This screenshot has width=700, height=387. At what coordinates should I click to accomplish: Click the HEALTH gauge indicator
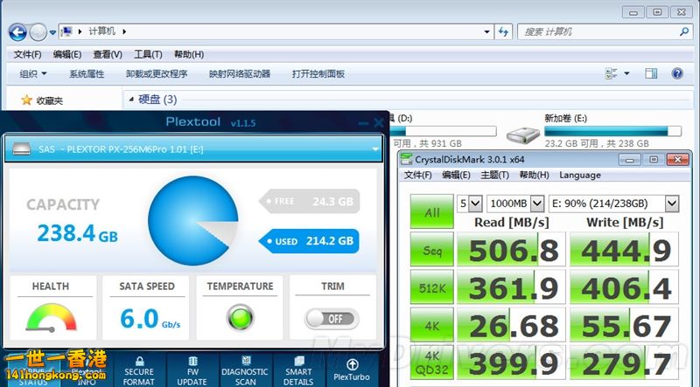(52, 317)
